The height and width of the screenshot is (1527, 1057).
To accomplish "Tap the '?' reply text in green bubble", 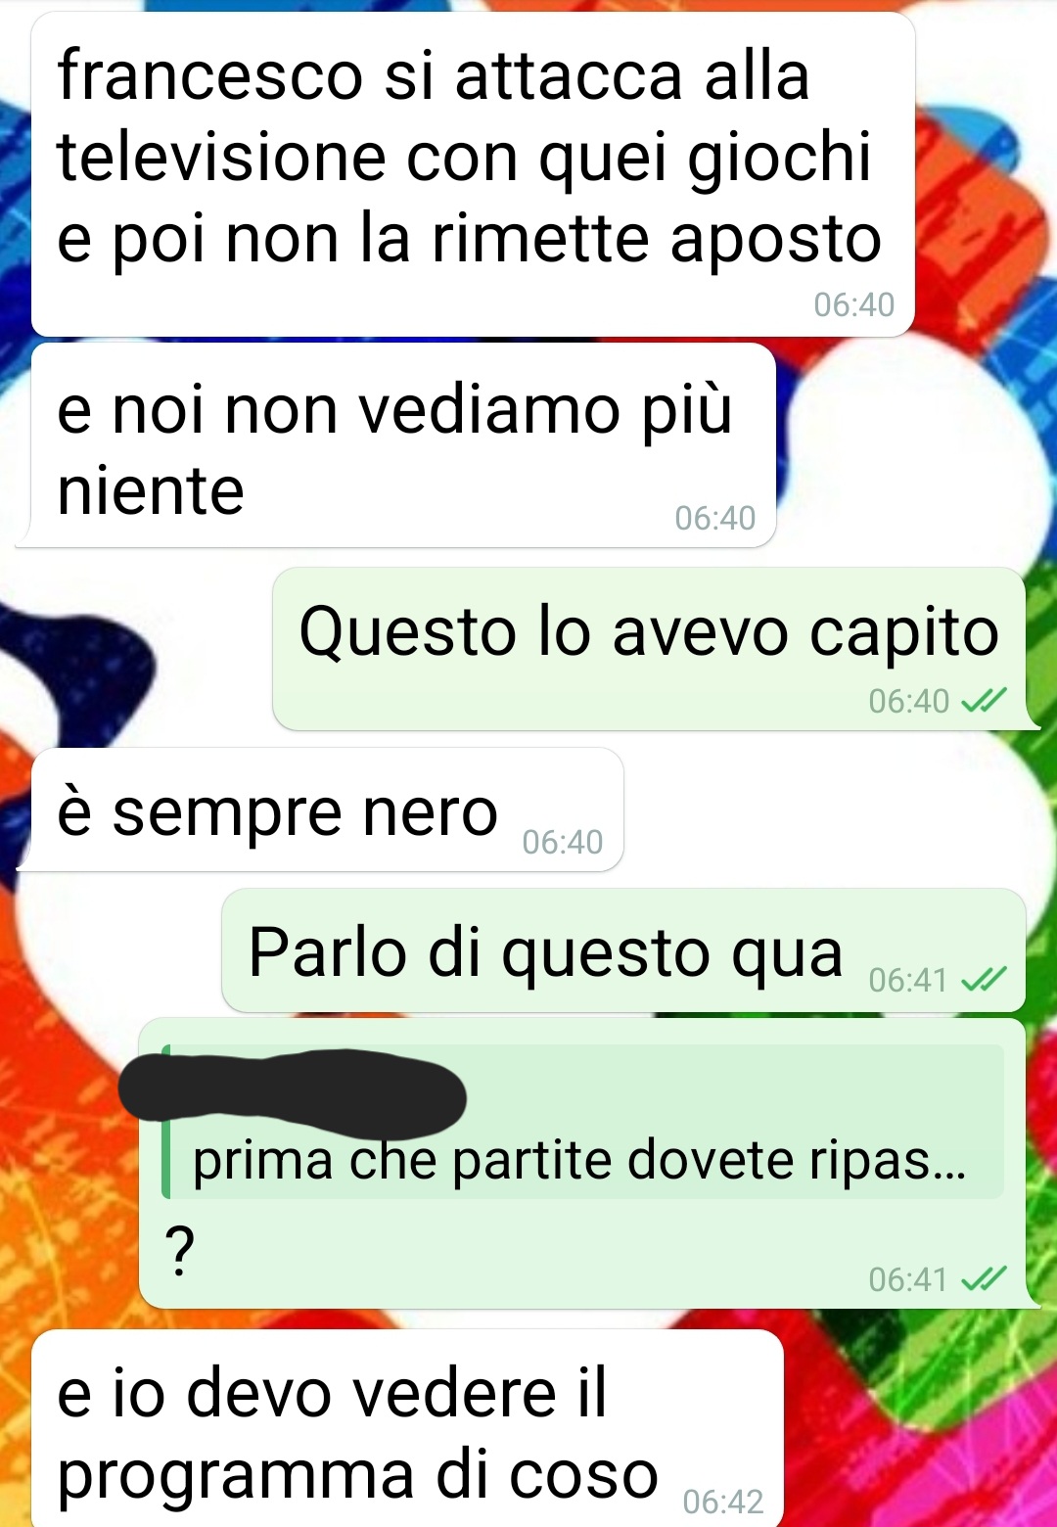I will [179, 1251].
